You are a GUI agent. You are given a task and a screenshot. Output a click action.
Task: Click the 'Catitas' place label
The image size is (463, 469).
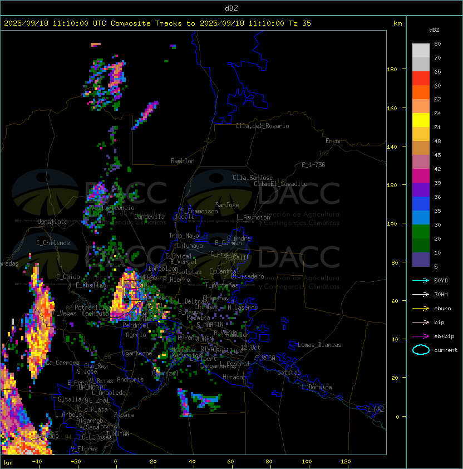click(289, 373)
